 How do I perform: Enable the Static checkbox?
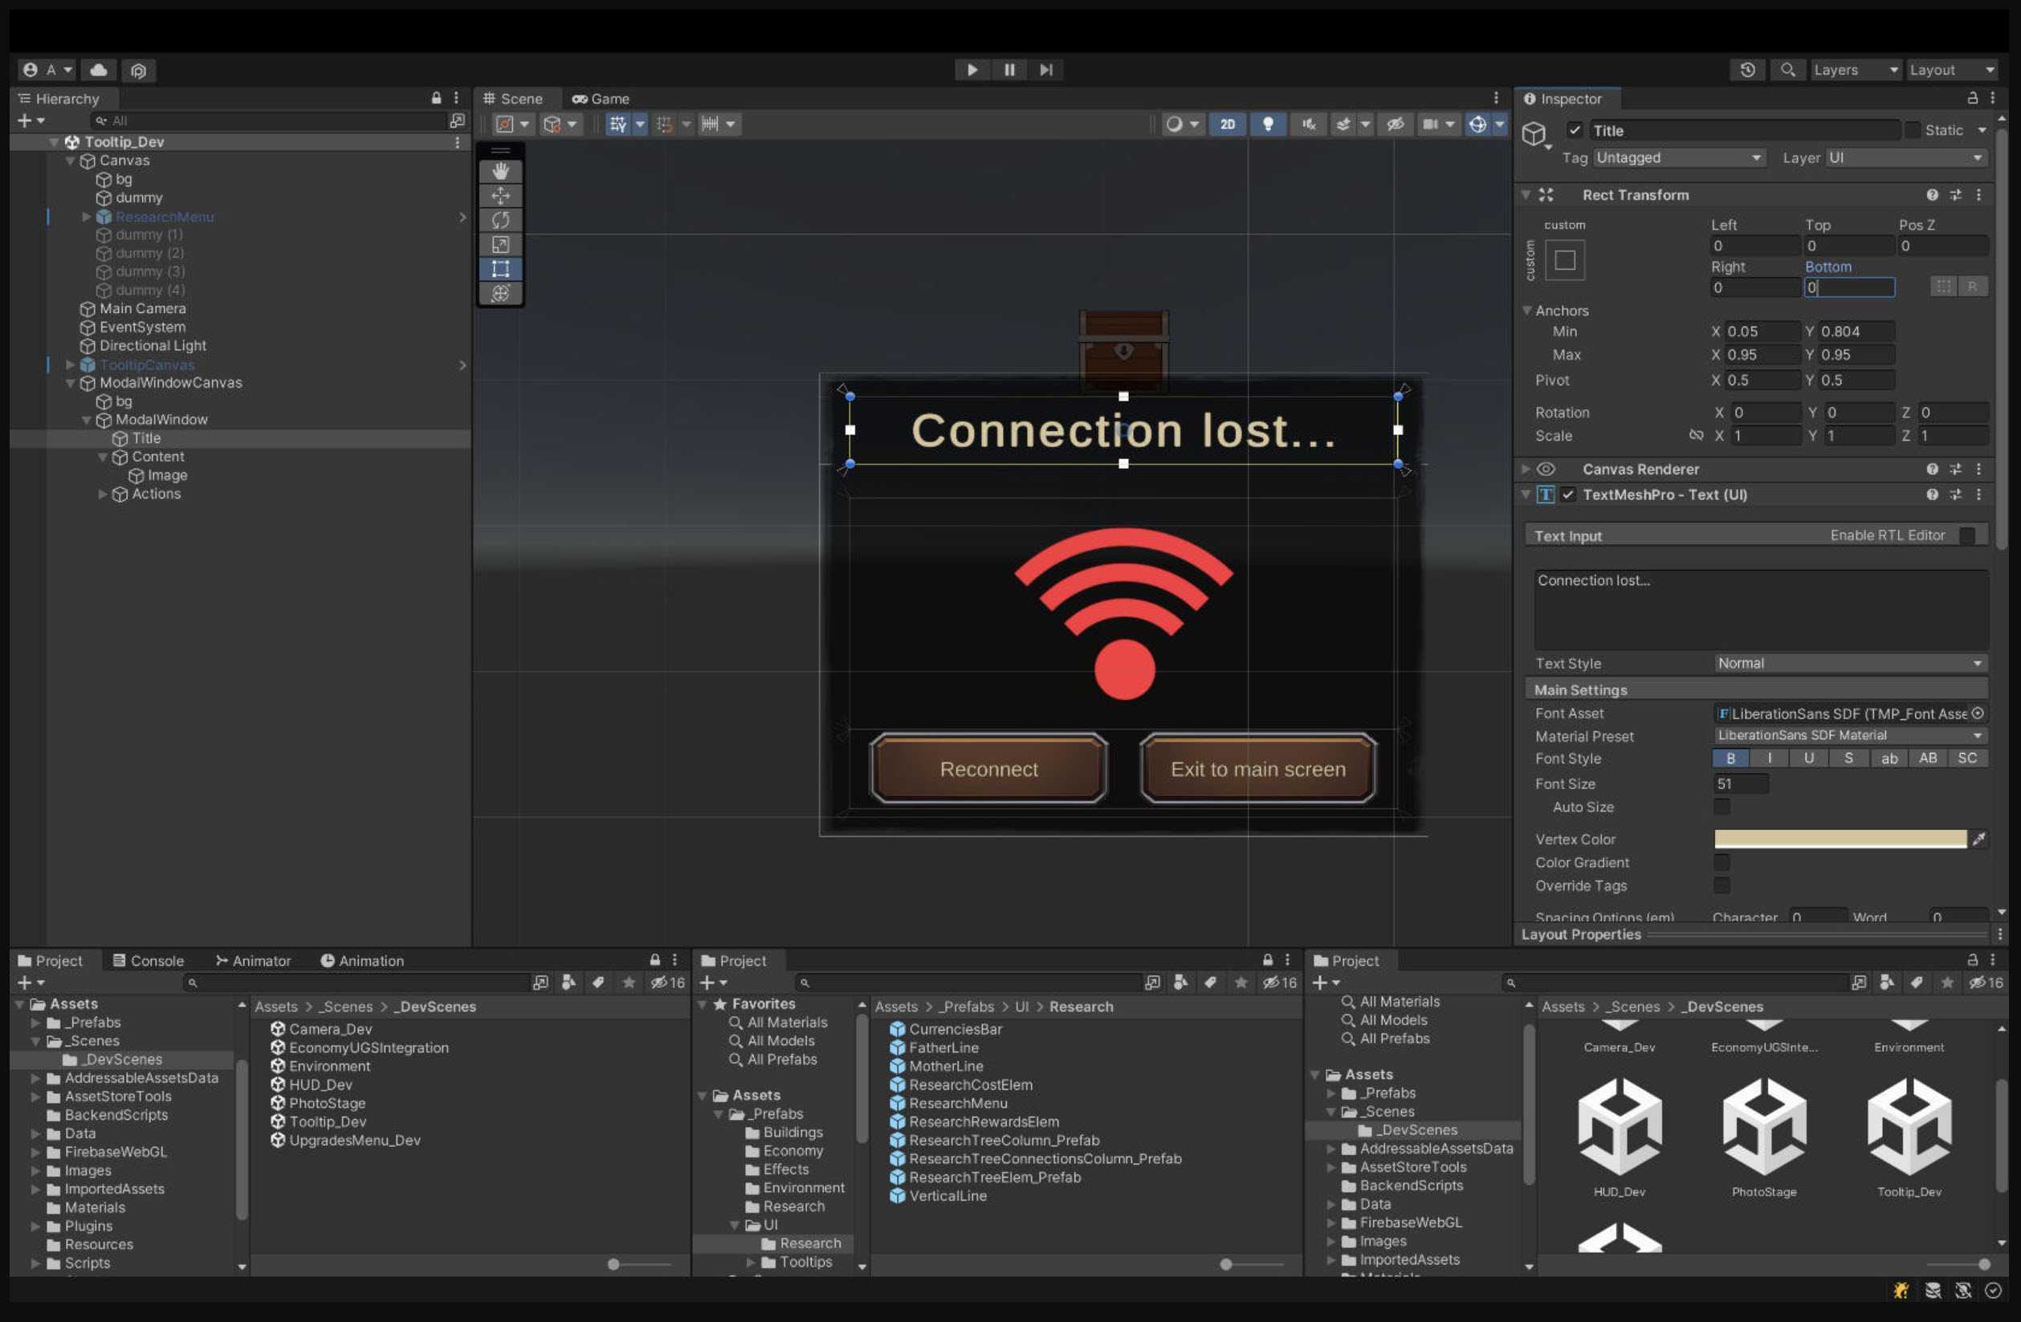pos(1913,130)
